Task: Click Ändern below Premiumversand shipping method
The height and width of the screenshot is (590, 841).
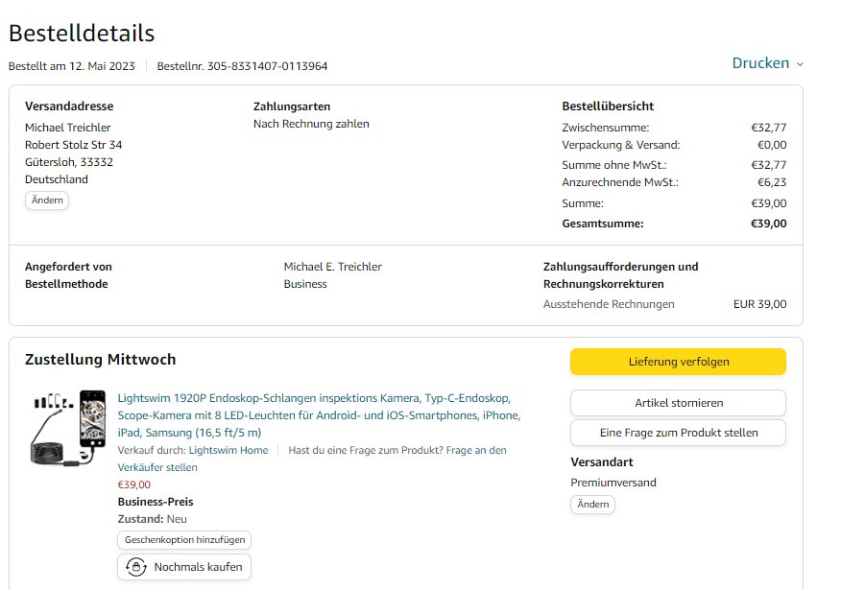Action: (x=592, y=505)
